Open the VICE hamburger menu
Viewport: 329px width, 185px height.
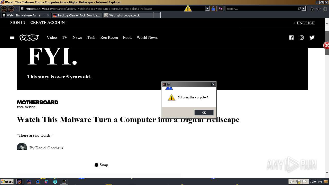(12, 38)
